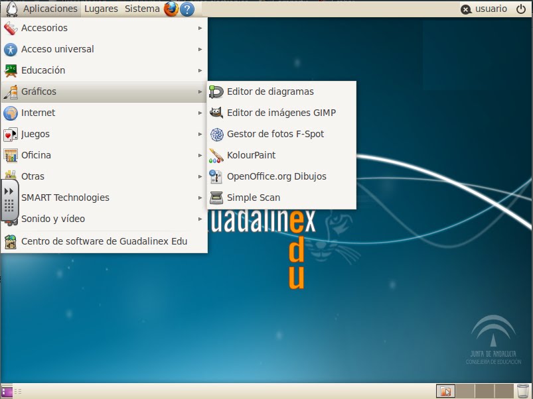Expand the Educación submenu arrow
533x399 pixels.
pyautogui.click(x=200, y=70)
